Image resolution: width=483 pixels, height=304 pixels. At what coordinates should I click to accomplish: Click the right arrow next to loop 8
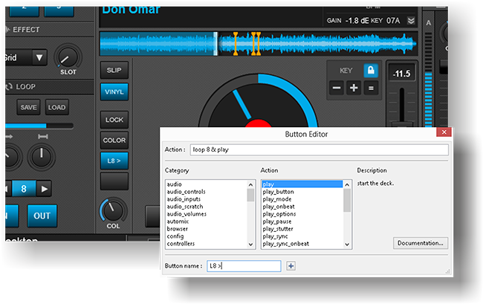[x=45, y=189]
